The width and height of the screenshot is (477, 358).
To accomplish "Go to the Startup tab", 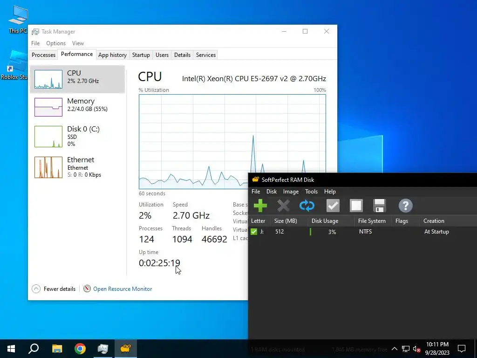I will pyautogui.click(x=141, y=55).
